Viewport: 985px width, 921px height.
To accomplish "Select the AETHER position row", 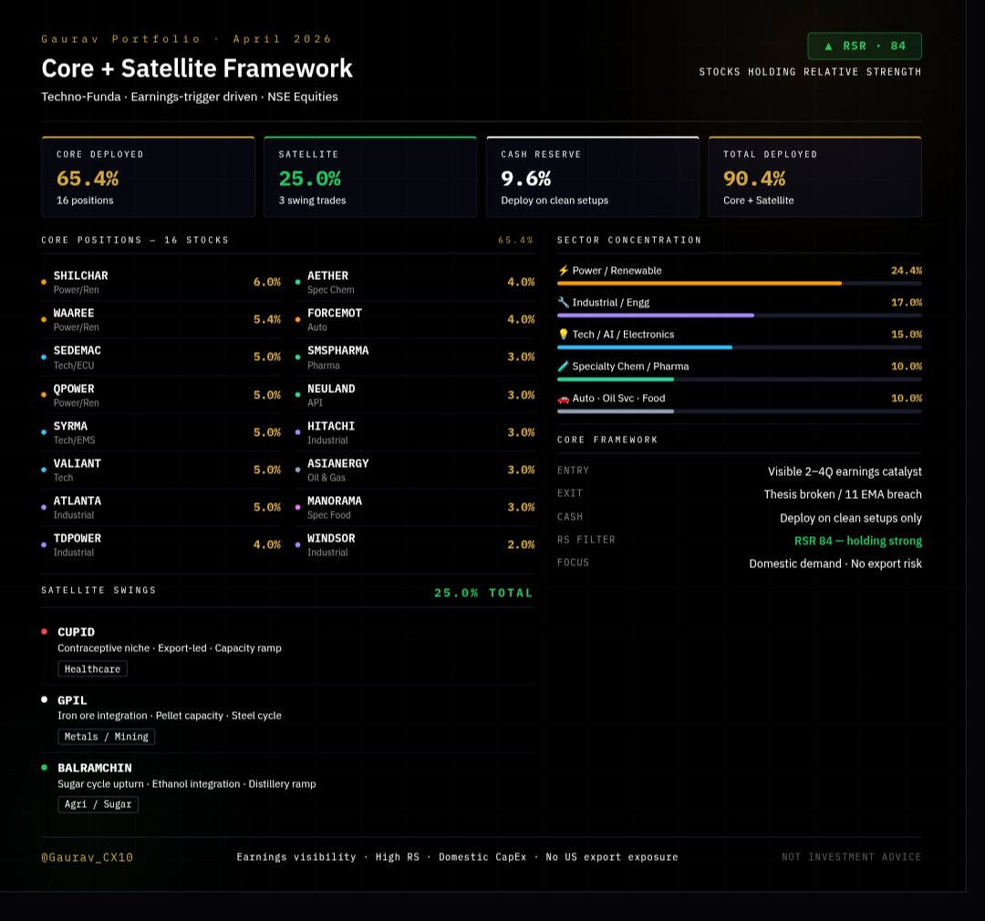I will [x=415, y=282].
